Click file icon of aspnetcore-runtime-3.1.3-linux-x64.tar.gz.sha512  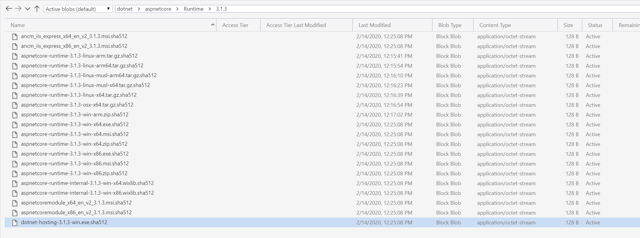[x=15, y=95]
